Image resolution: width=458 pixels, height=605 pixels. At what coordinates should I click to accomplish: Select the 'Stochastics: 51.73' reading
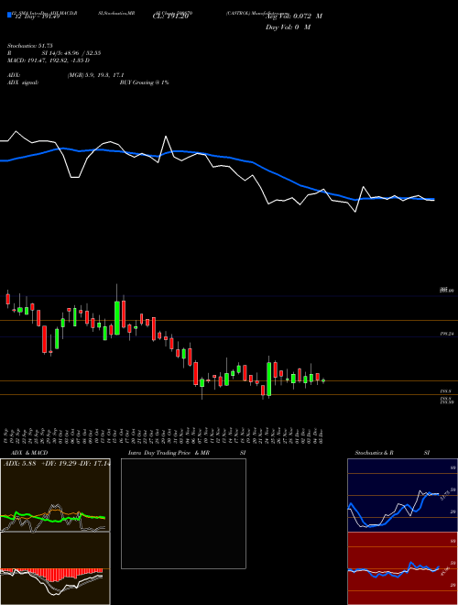[x=29, y=46]
